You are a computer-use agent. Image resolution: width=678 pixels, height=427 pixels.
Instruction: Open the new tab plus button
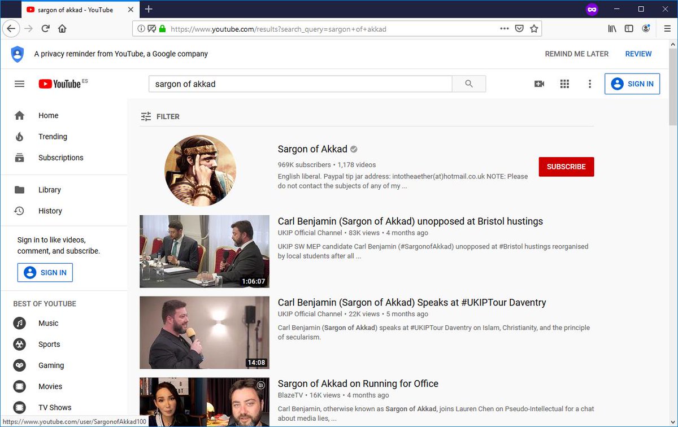click(x=149, y=9)
